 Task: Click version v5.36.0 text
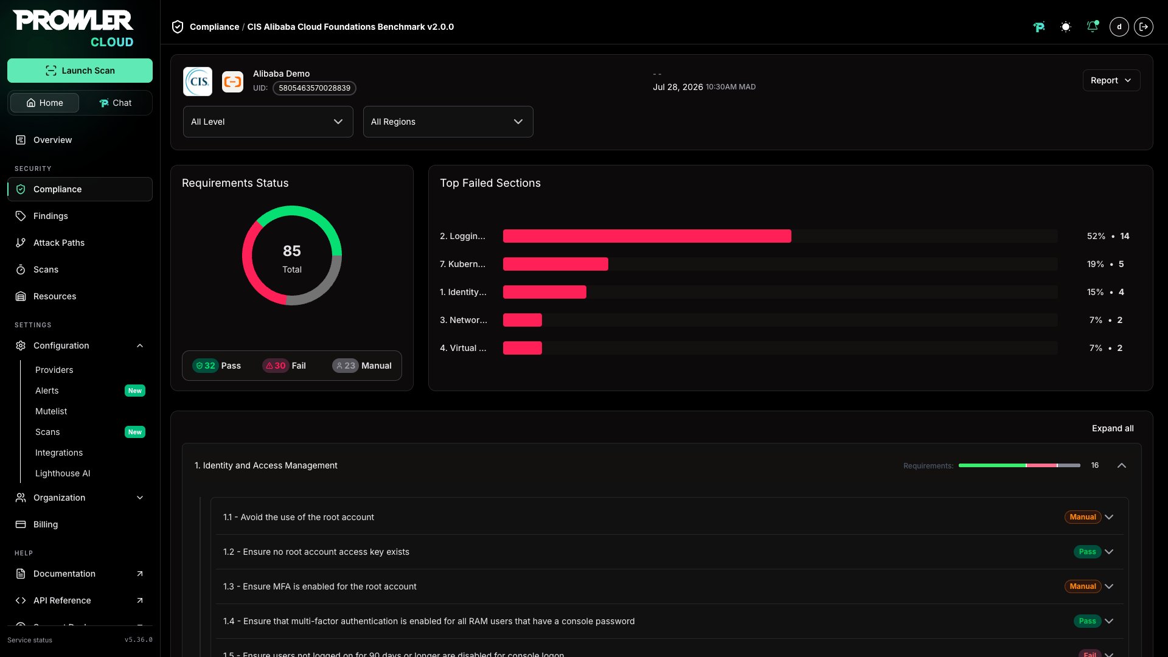click(139, 640)
